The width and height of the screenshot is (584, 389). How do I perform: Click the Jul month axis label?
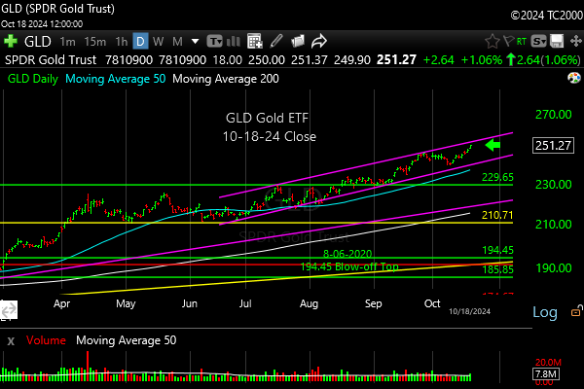click(x=245, y=303)
